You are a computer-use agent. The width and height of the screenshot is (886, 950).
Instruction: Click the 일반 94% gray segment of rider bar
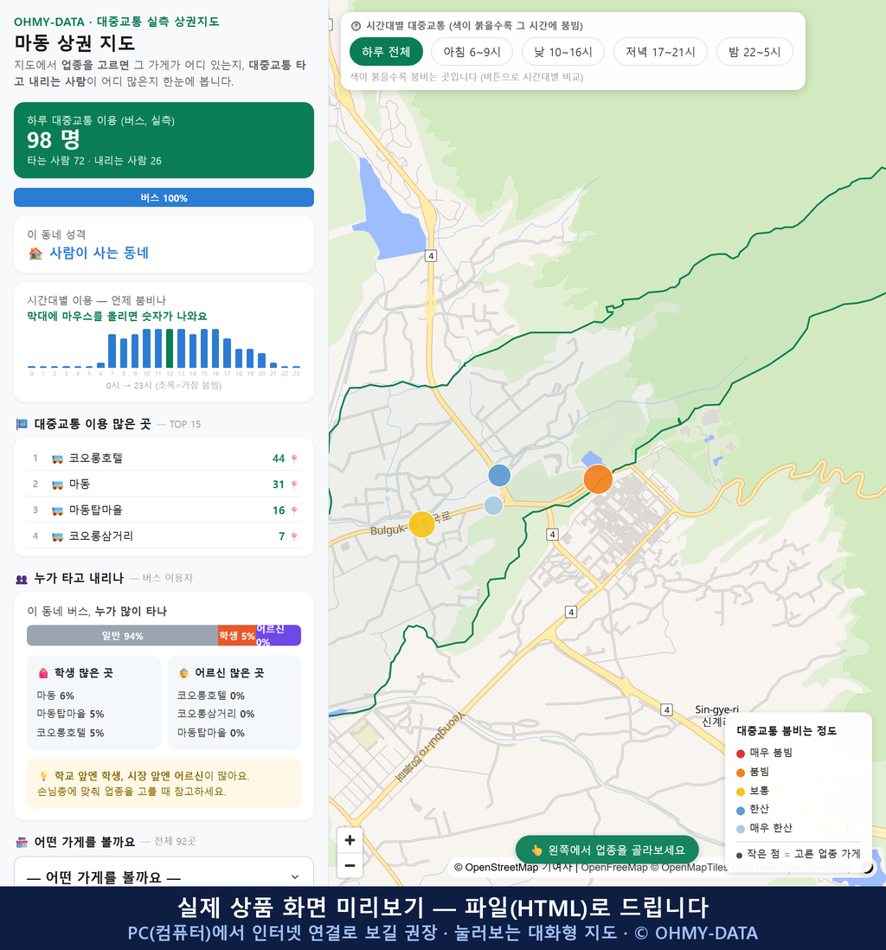[122, 636]
